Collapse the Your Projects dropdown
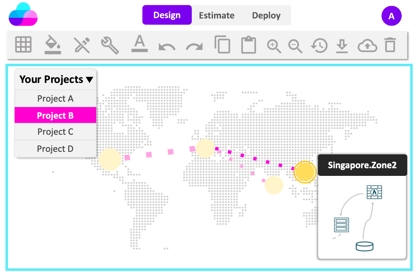 coord(55,79)
